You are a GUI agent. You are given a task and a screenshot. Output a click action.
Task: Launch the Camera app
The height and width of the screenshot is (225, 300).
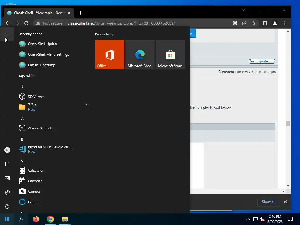click(x=30, y=191)
